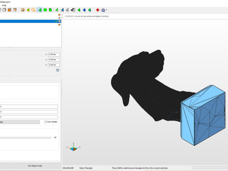228x171 pixels.
Task: Click the orange circle icon on the selected row
Action: (59, 21)
